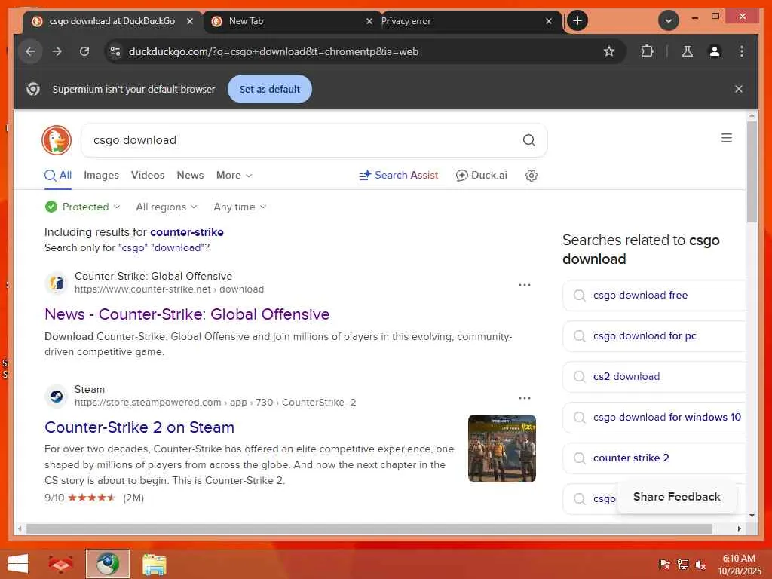This screenshot has width=772, height=579.
Task: Submit search with the magnifier icon
Action: [x=528, y=140]
